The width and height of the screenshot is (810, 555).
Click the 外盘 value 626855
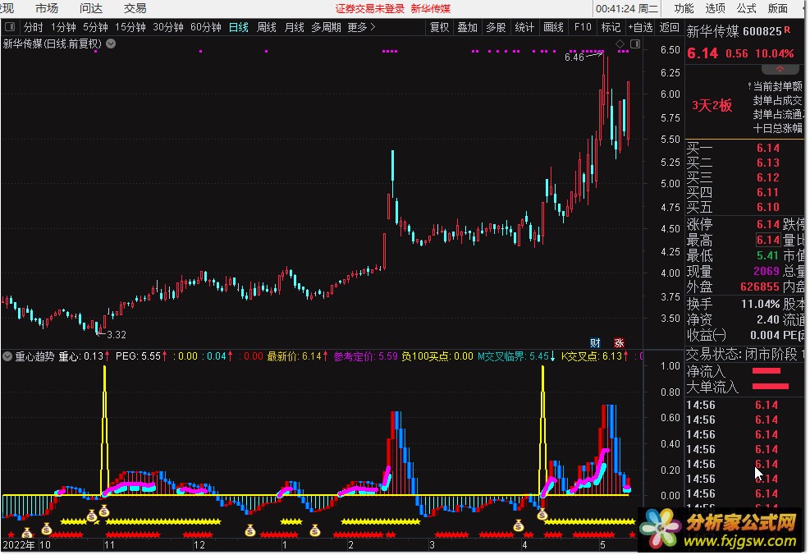[759, 287]
